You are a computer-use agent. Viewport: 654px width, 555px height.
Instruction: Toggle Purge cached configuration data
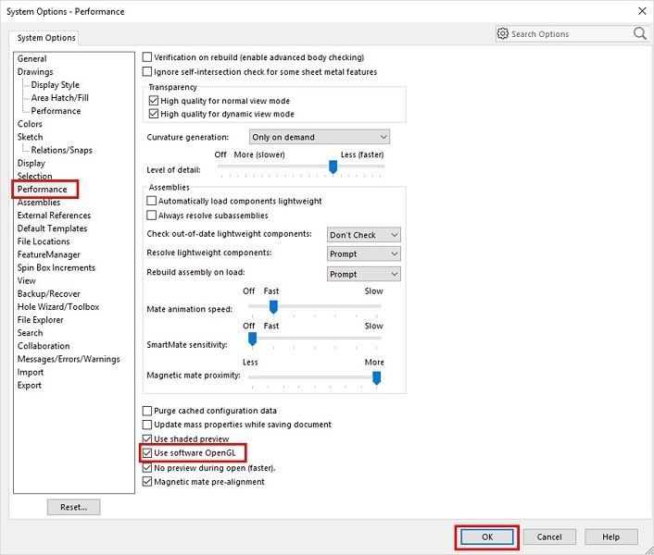coord(147,411)
